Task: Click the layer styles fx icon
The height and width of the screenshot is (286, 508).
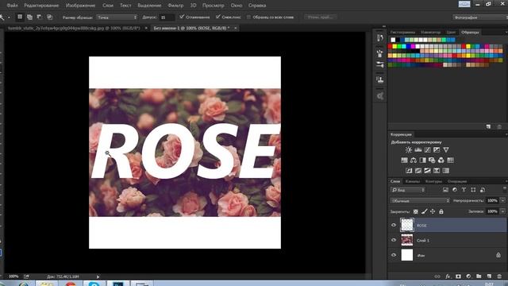Action: click(x=448, y=276)
